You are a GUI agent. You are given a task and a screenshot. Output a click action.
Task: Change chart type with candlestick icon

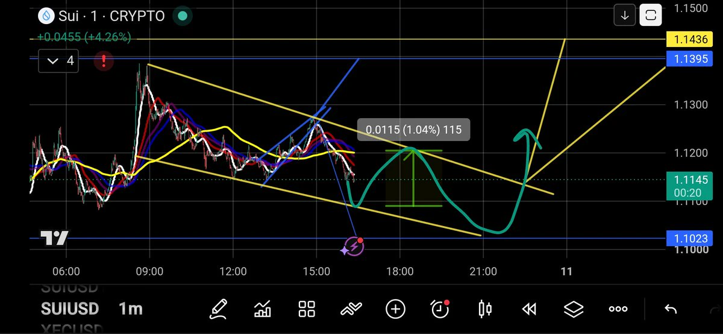[x=484, y=309]
